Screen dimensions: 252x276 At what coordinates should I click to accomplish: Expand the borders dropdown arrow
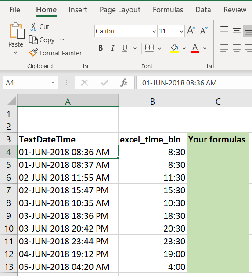pos(159,48)
